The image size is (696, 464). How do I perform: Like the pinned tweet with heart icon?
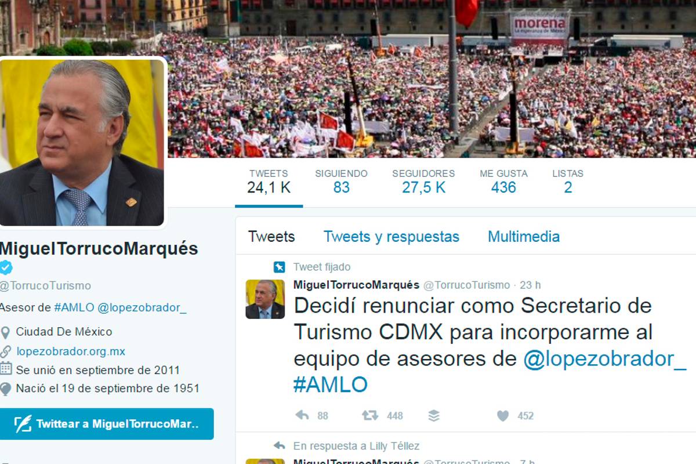pyautogui.click(x=503, y=415)
